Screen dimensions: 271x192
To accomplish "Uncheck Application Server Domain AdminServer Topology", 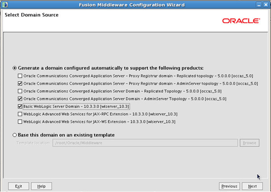I will tap(20, 98).
